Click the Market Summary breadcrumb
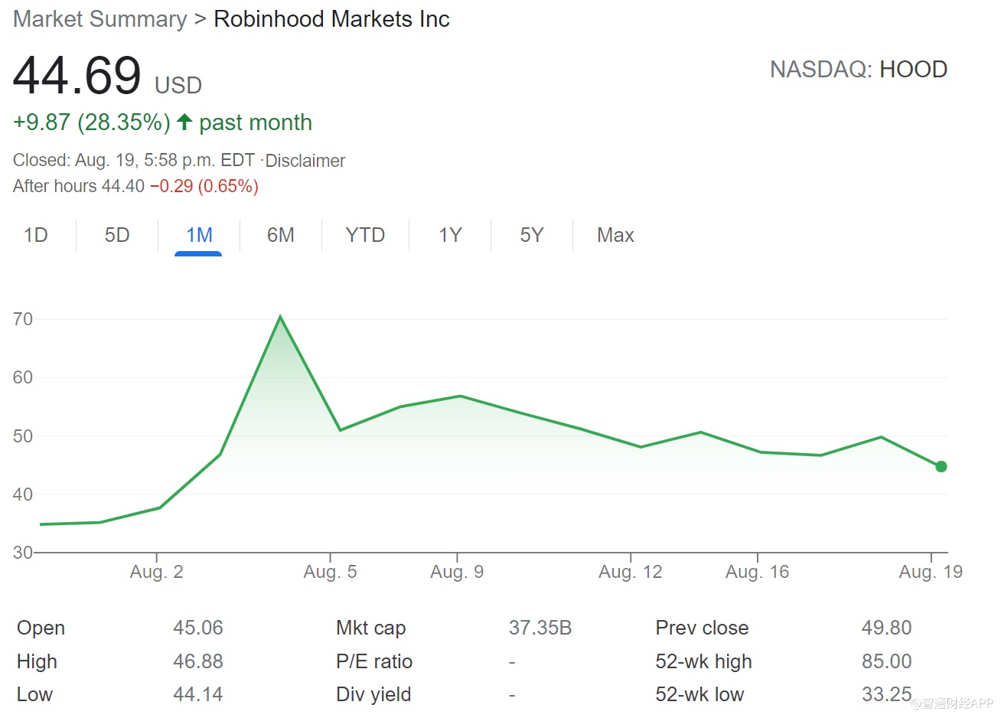 (x=99, y=19)
